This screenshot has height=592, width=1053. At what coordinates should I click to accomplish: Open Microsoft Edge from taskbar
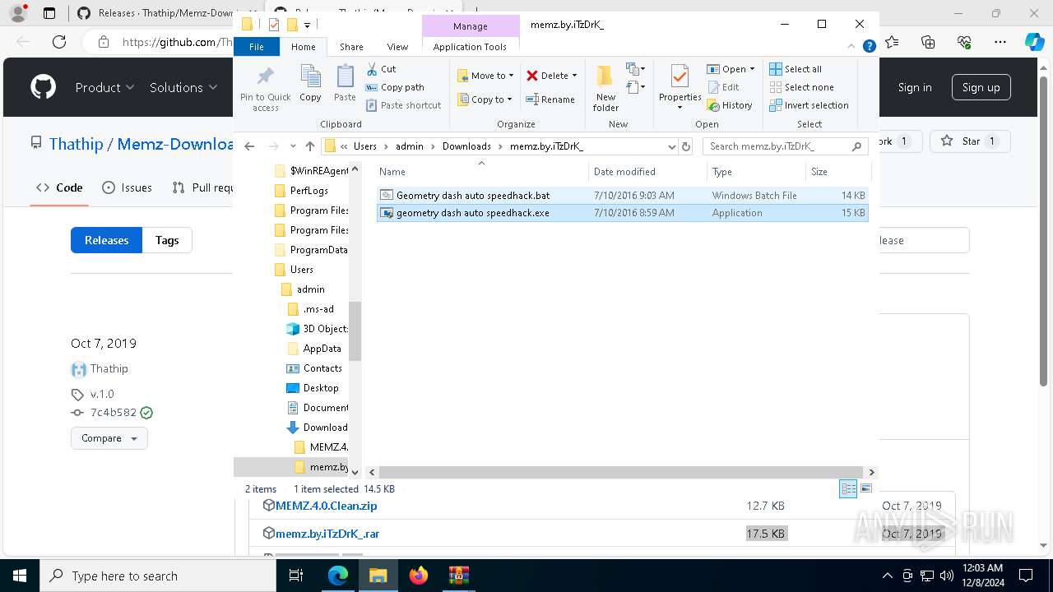pyautogui.click(x=338, y=576)
